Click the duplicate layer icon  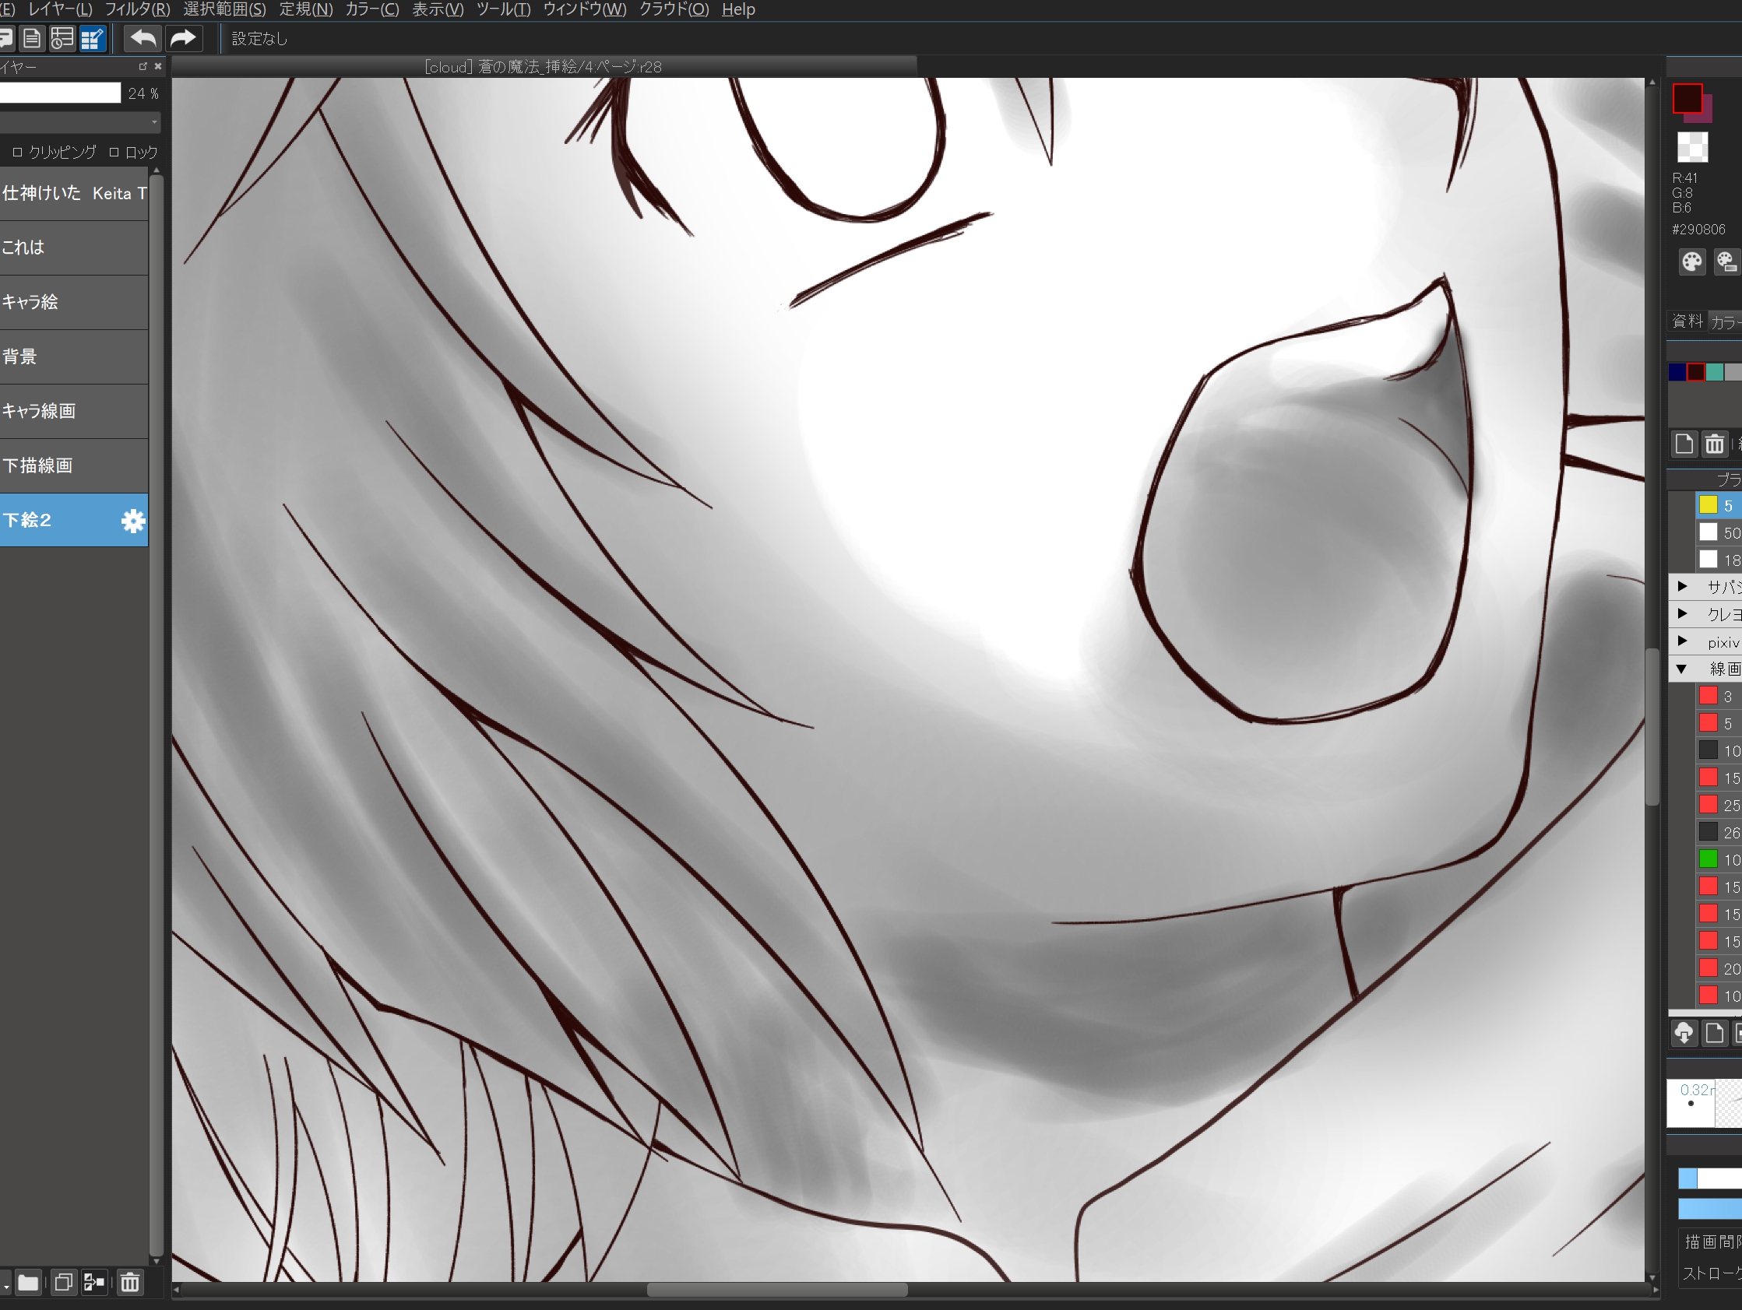(x=63, y=1283)
